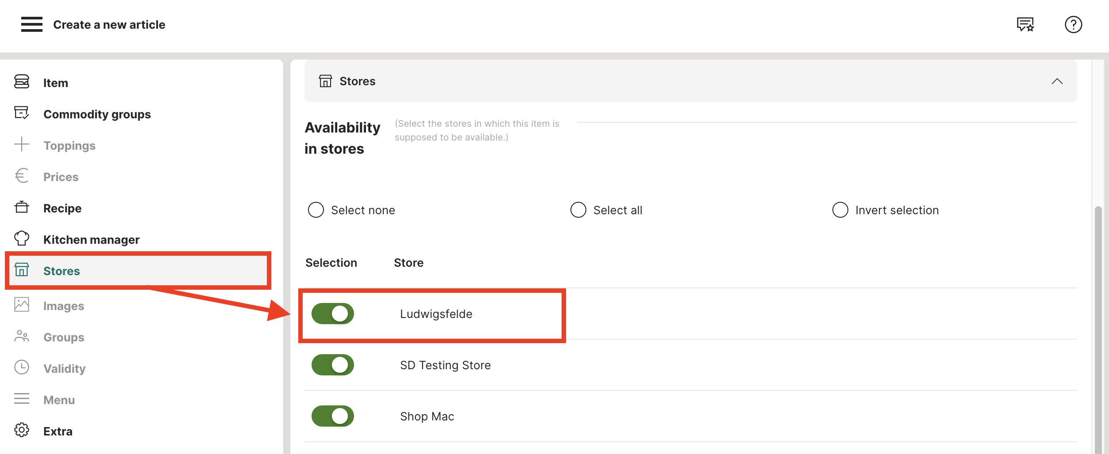Toggle the Shop Mac store switch
The height and width of the screenshot is (454, 1109).
coord(333,416)
